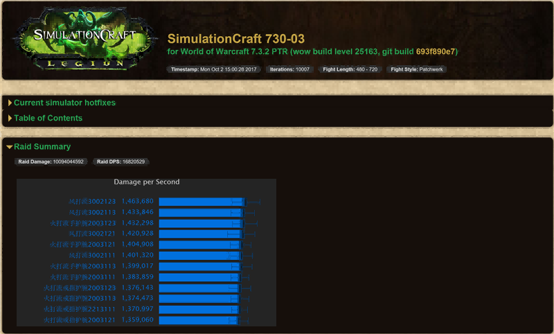
Task: Open the Table of Contents heading
Action: pos(48,118)
